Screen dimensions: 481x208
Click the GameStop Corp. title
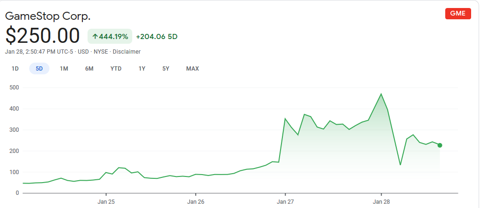48,16
